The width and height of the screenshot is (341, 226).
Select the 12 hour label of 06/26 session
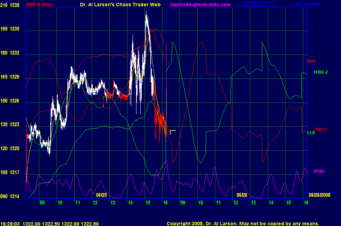tap(236, 203)
